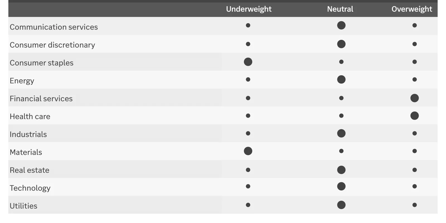Click the Overweight column header

point(412,9)
